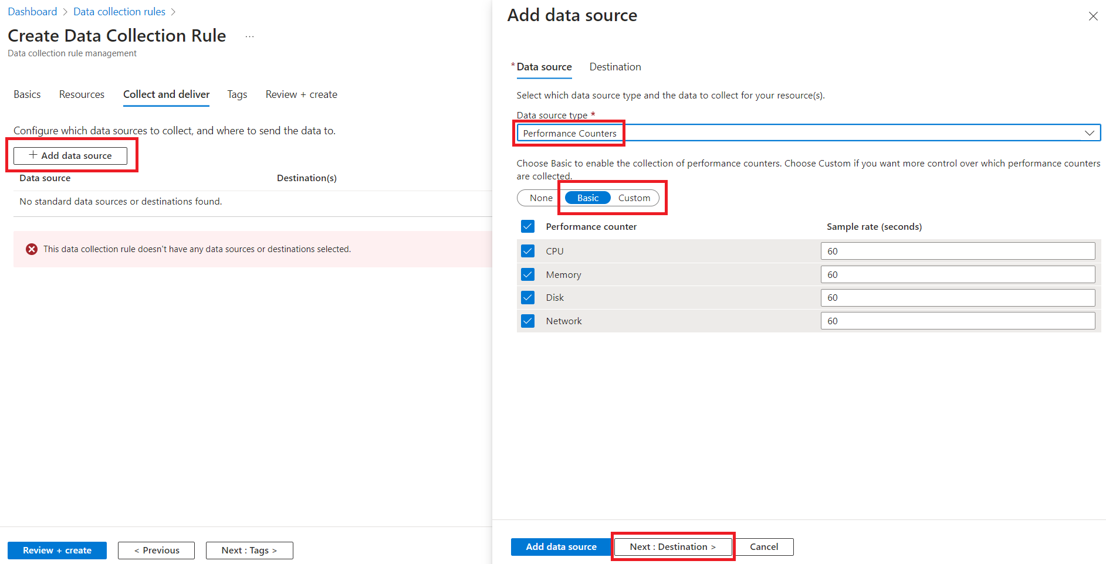Screen dimensions: 1106x564
Task: Click the plus Add data source button
Action: [x=70, y=156]
